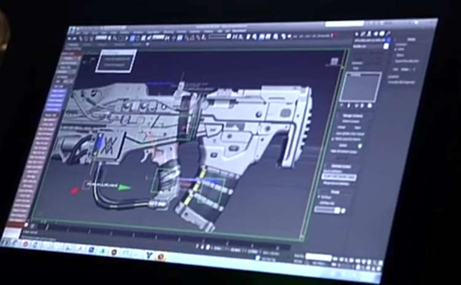The height and width of the screenshot is (285, 461).
Task: Click the slider at bottom of rollout
Action: pos(328,210)
